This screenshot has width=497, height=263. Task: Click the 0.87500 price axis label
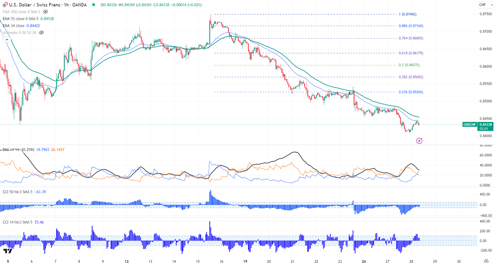point(486,14)
